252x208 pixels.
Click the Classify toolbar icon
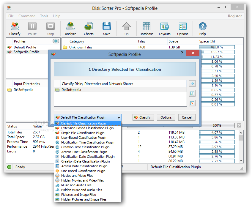click(15, 29)
